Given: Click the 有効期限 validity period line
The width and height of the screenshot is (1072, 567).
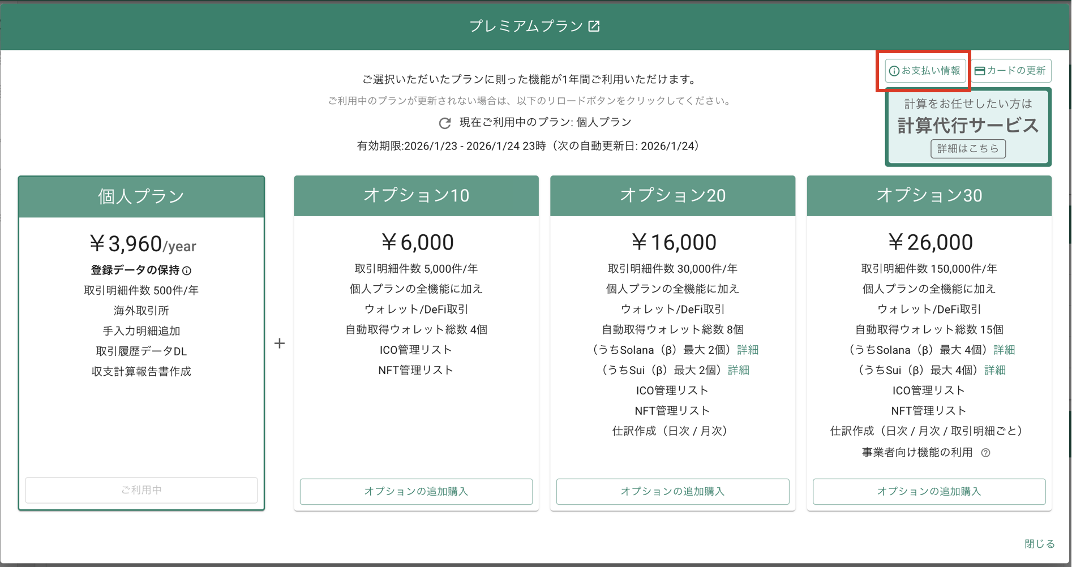Looking at the screenshot, I should click(x=531, y=147).
